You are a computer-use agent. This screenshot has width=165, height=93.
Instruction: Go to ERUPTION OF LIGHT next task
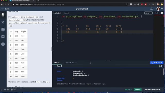(x=152, y=90)
